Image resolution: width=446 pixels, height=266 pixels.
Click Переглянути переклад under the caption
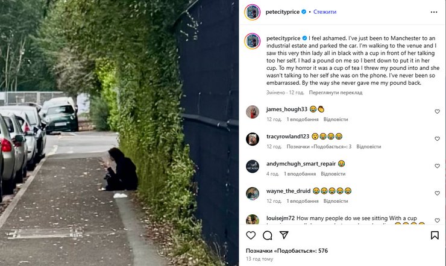[x=336, y=93]
